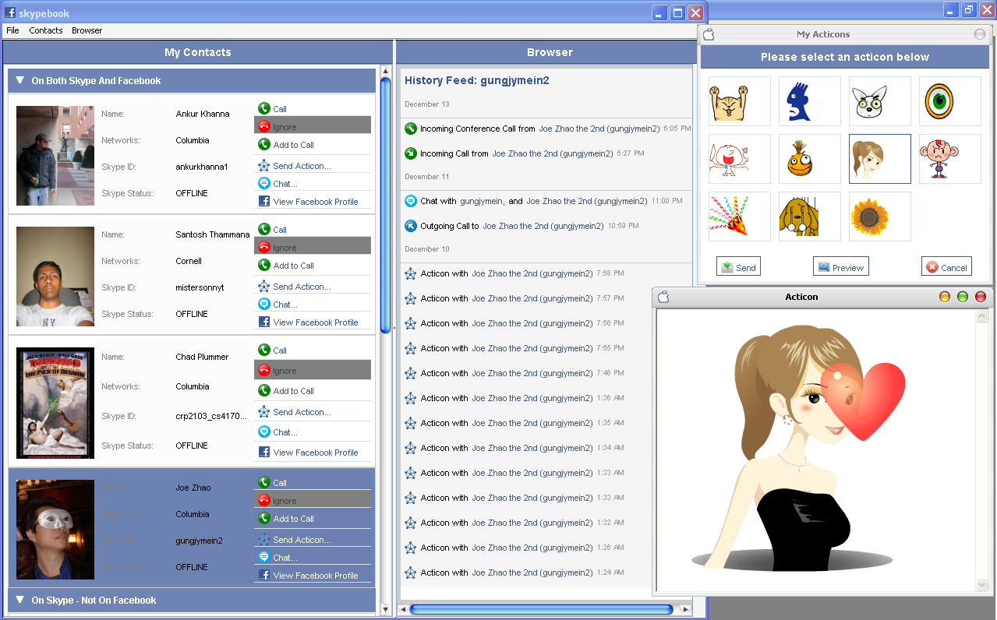This screenshot has height=620, width=997.
Task: Click yellow button in Acticon preview window
Action: [x=944, y=297]
